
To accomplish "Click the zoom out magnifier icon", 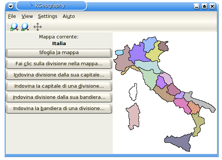I will click(25, 27).
